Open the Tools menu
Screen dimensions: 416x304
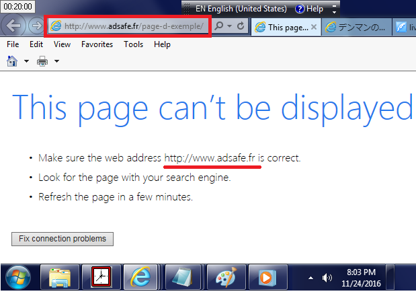tap(134, 44)
